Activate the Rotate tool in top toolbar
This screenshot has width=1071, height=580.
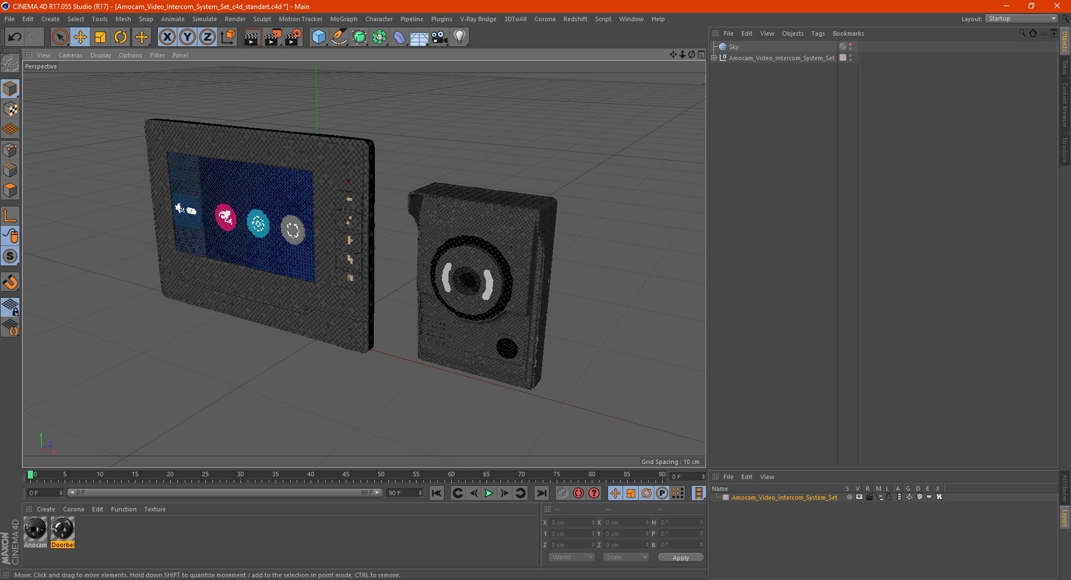tap(120, 37)
